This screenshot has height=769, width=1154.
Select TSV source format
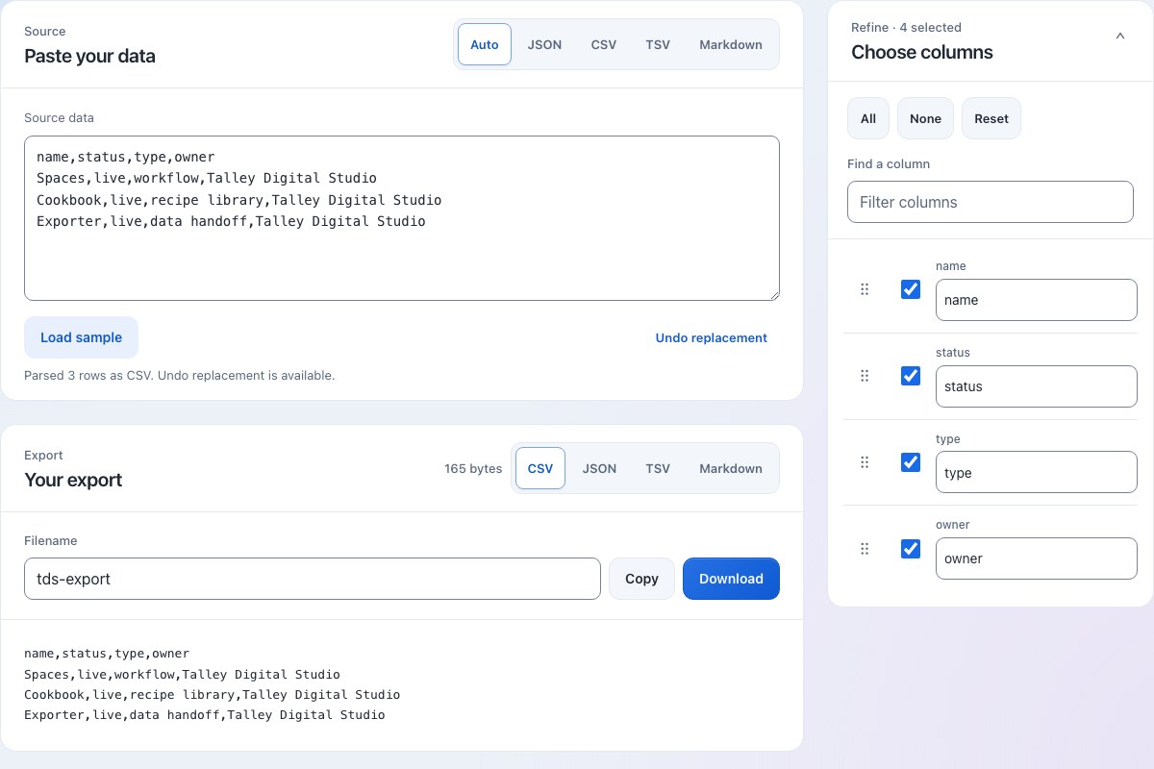click(658, 44)
